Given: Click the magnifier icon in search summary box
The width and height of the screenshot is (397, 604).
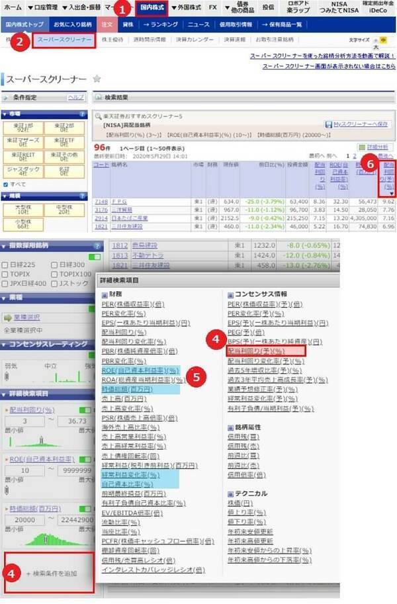Looking at the screenshot, I should tap(98, 116).
